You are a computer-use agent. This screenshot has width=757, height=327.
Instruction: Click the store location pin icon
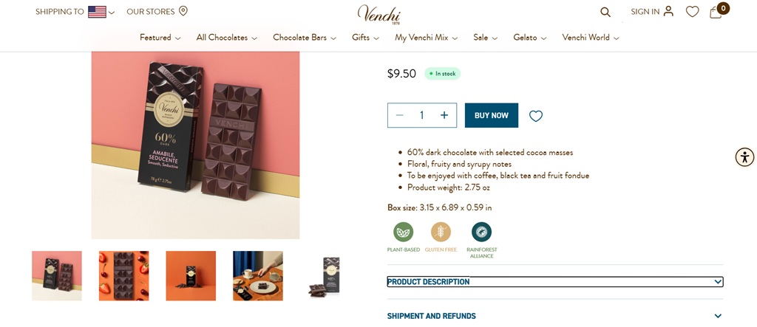pos(183,11)
